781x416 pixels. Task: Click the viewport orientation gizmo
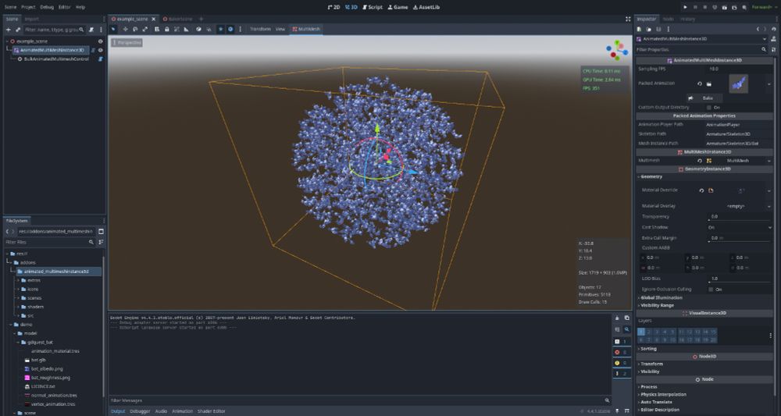(x=617, y=50)
